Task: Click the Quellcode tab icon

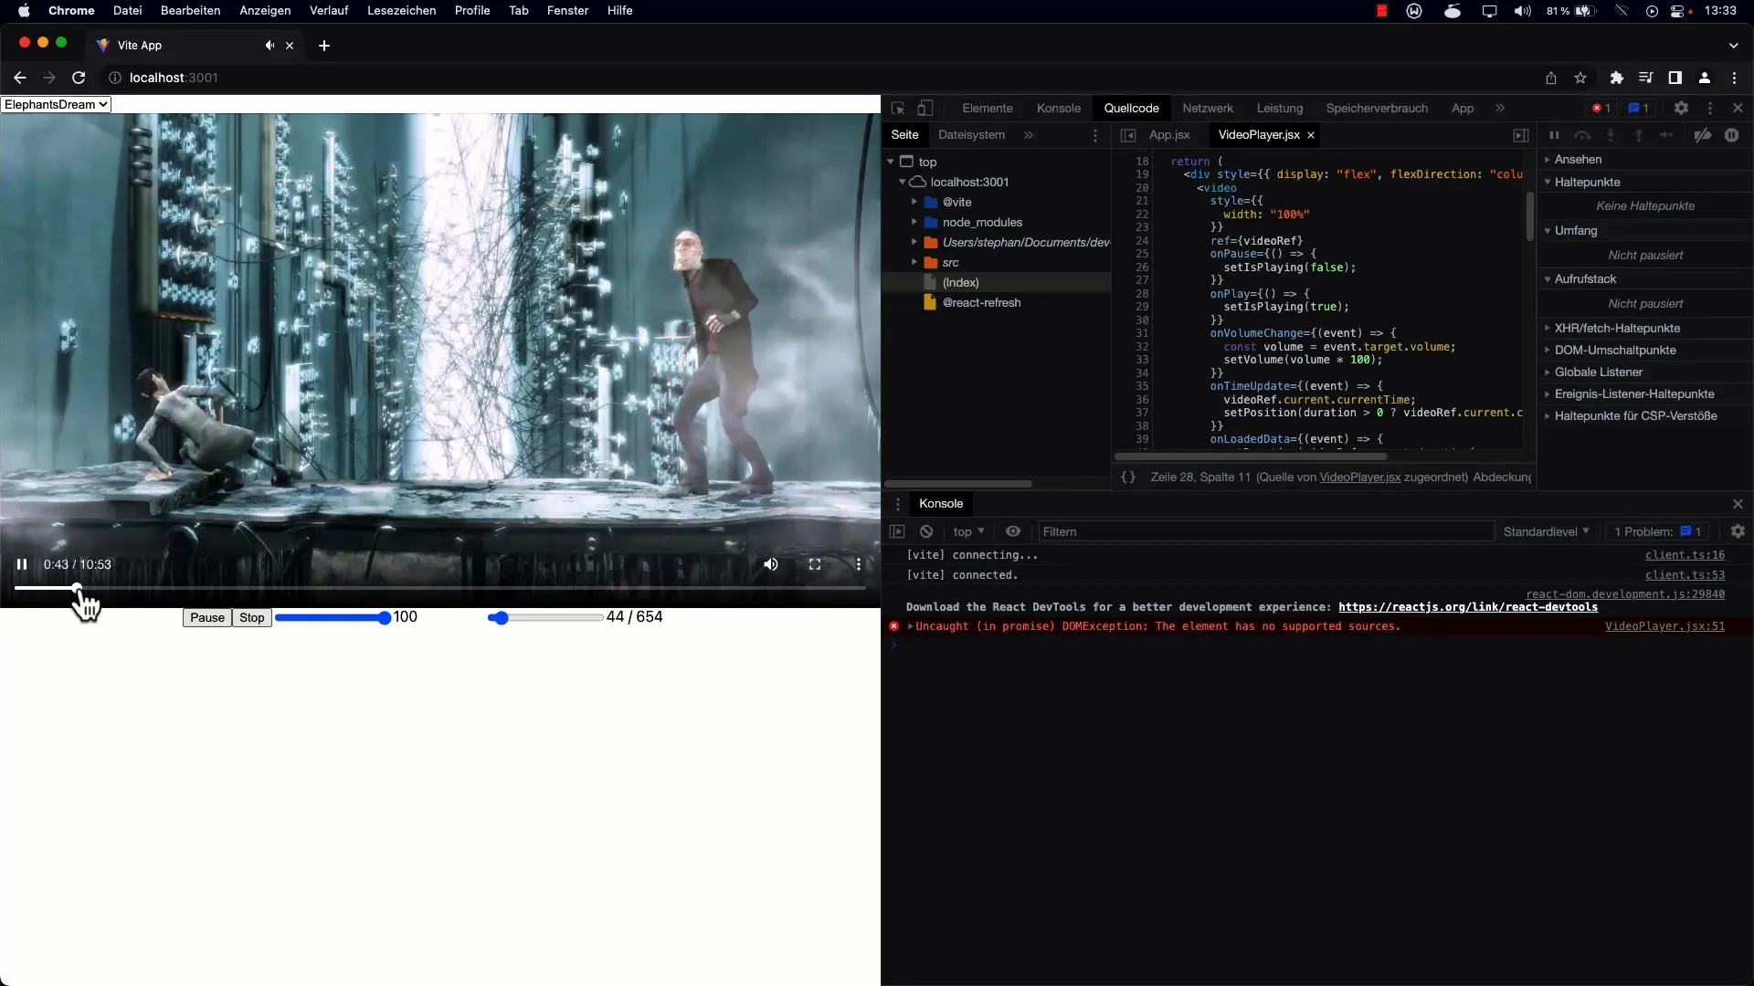Action: coord(1131,107)
